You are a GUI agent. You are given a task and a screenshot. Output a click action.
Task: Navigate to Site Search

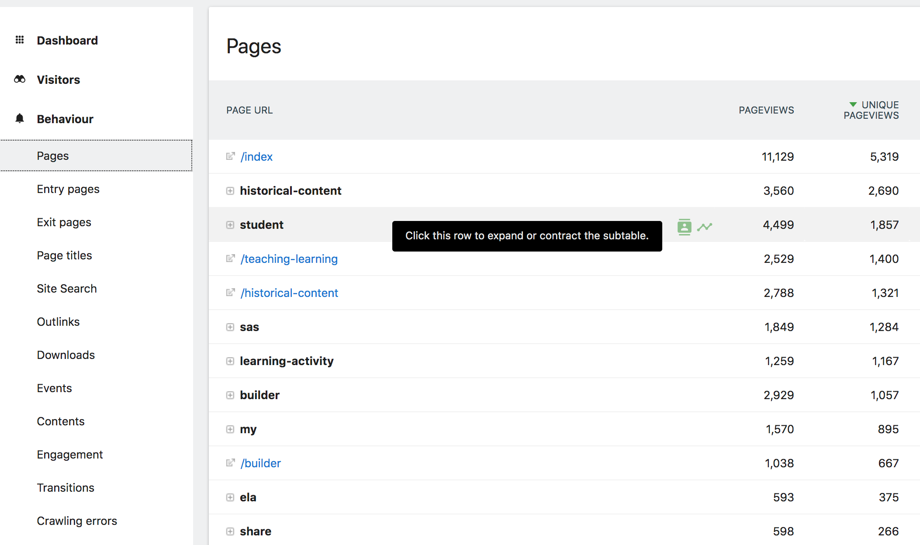point(66,288)
